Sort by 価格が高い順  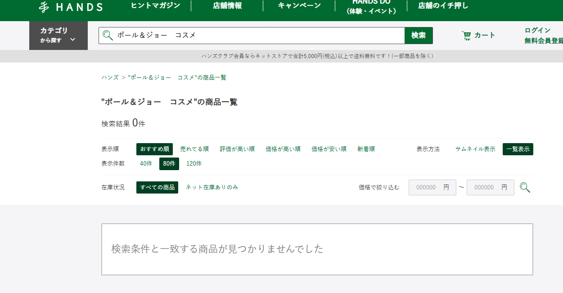(283, 149)
